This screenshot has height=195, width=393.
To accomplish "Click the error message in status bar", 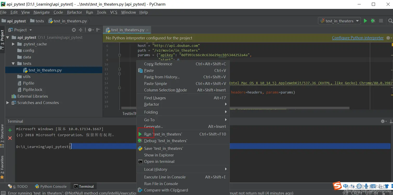I will [151, 193].
